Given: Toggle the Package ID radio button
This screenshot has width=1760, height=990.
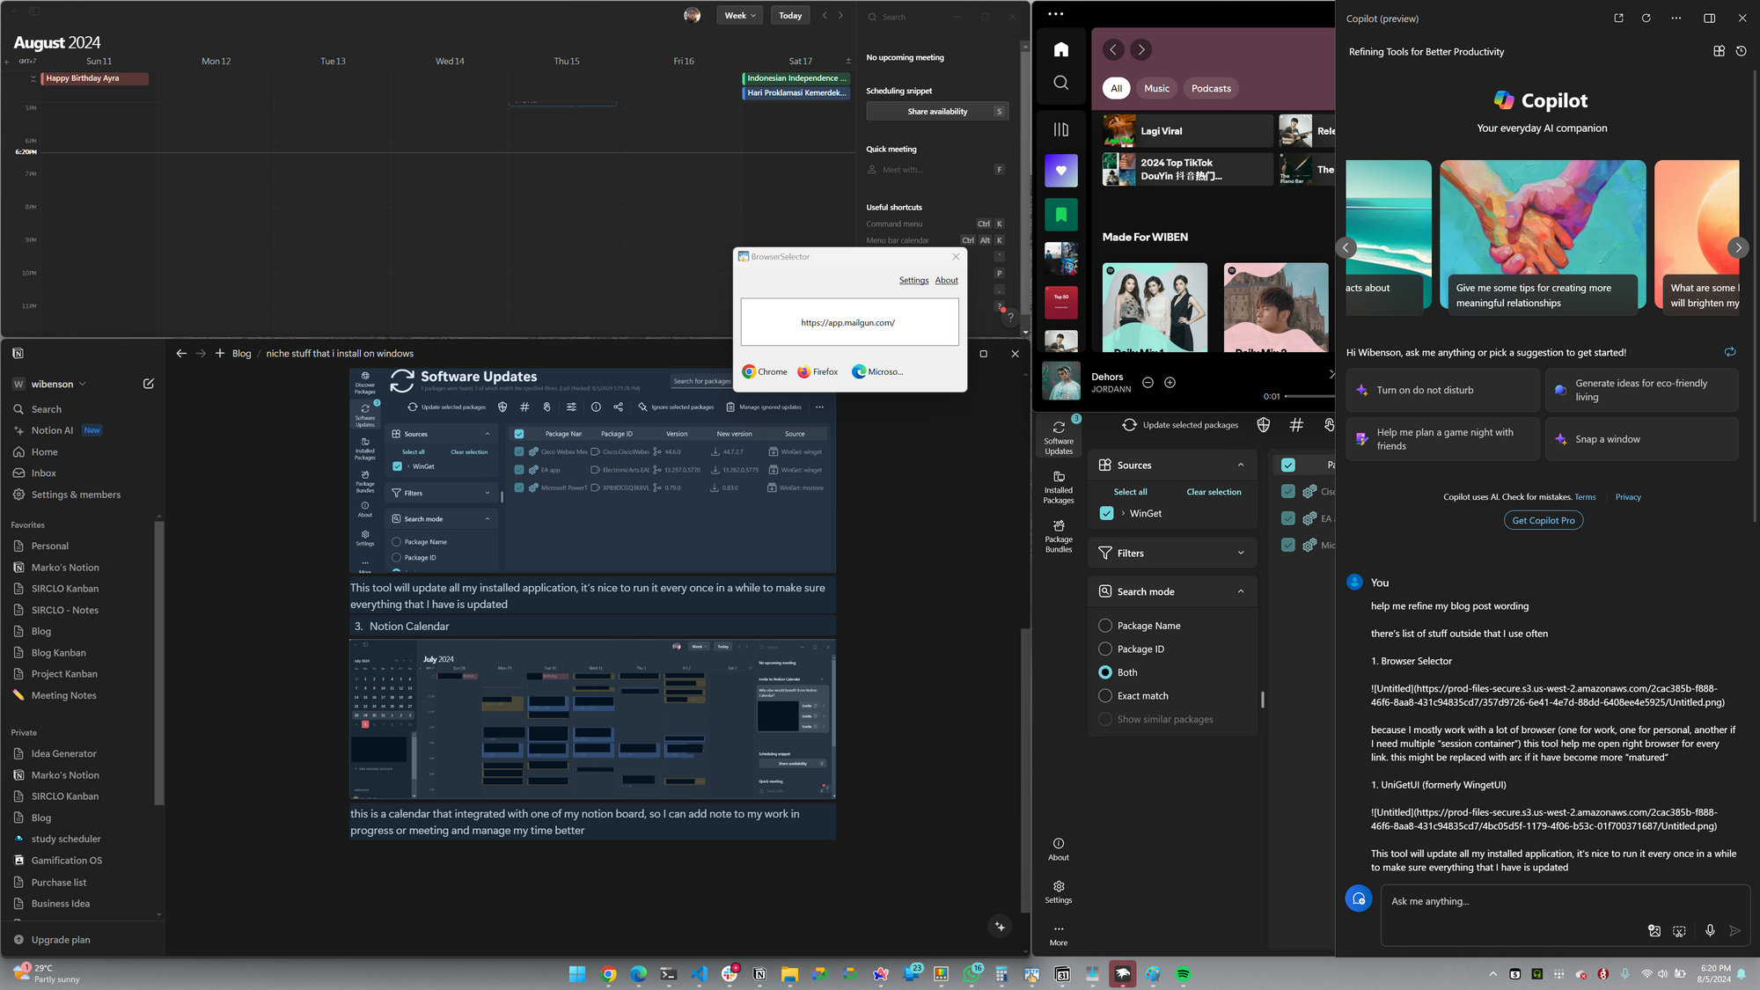Looking at the screenshot, I should pyautogui.click(x=1104, y=648).
